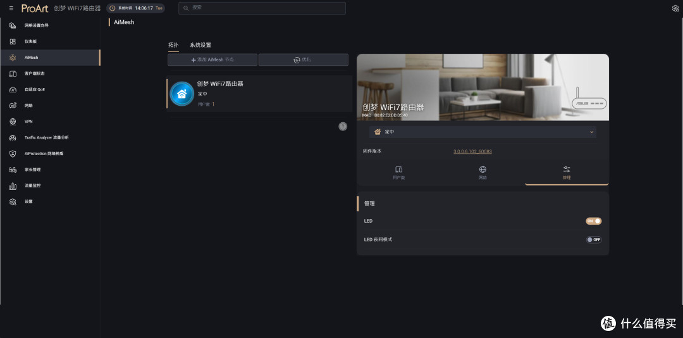This screenshot has height=338, width=683.
Task: Click the 用户数 1 count on node card
Action: 206,104
